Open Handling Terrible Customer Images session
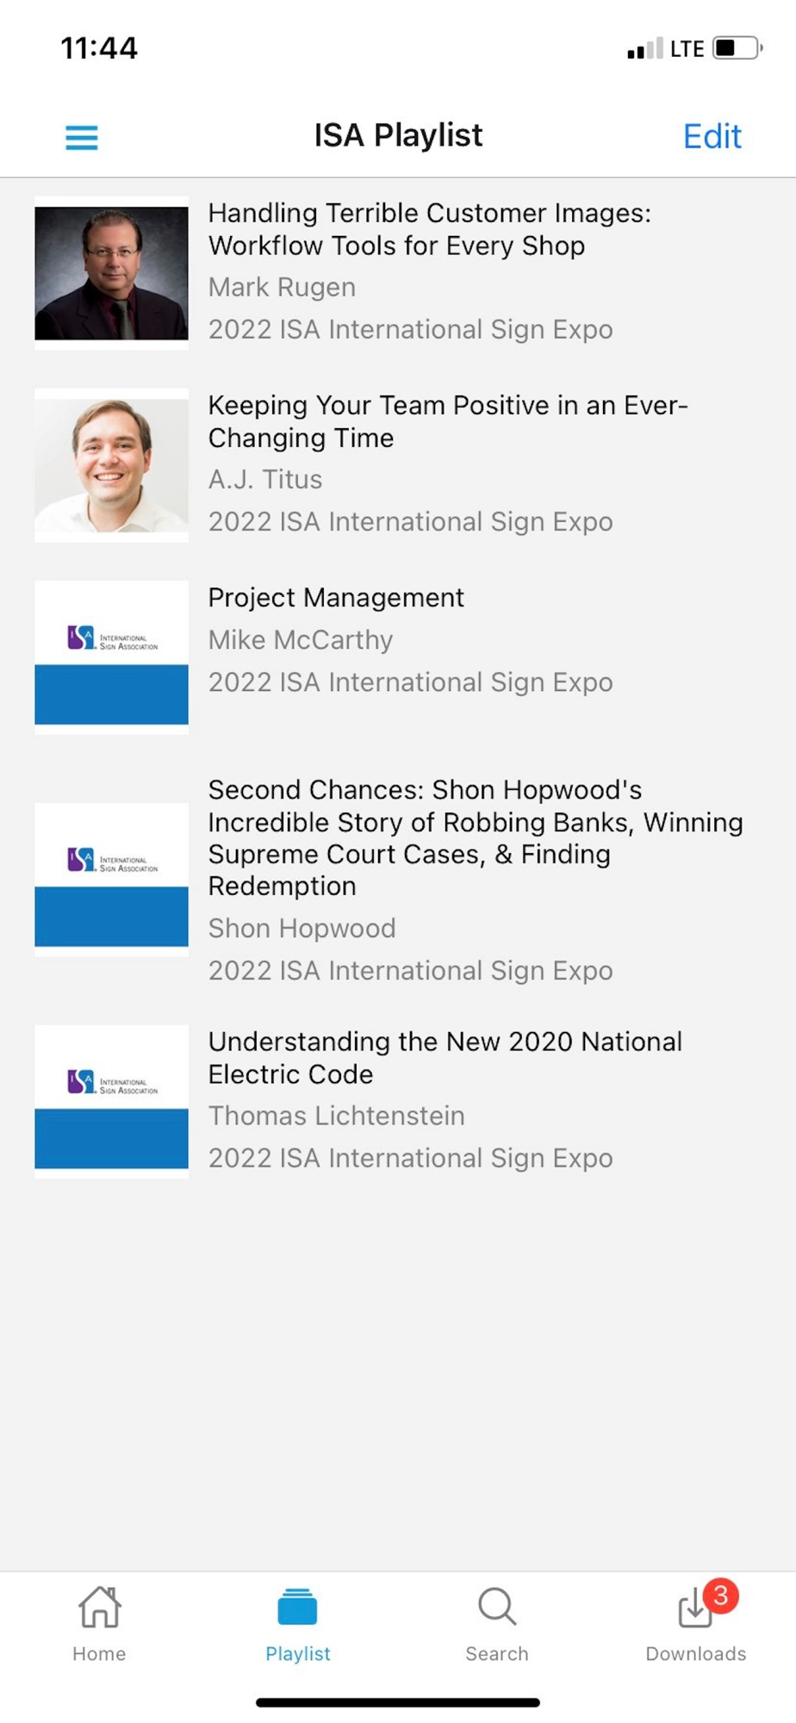Screen dimensions: 796x1723 tap(429, 229)
